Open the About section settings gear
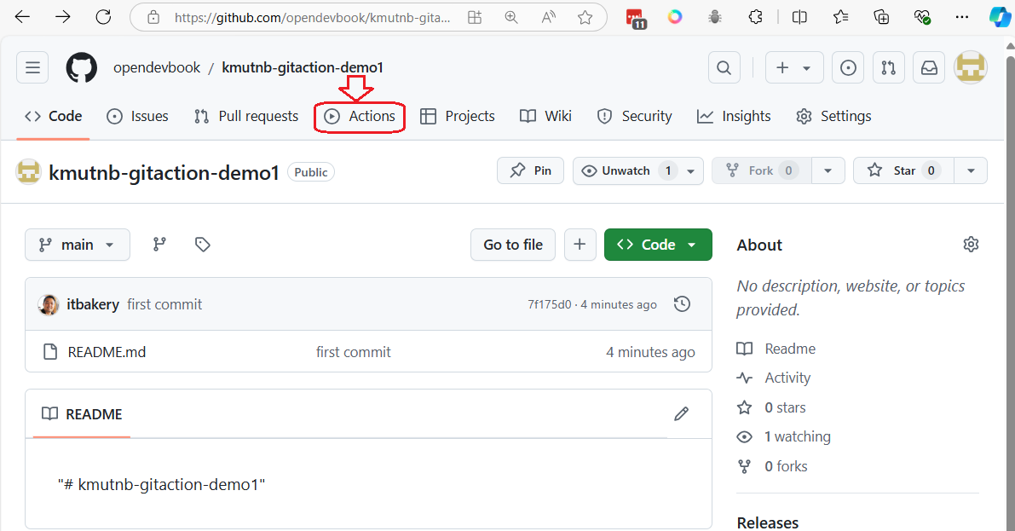1015x531 pixels. [971, 245]
